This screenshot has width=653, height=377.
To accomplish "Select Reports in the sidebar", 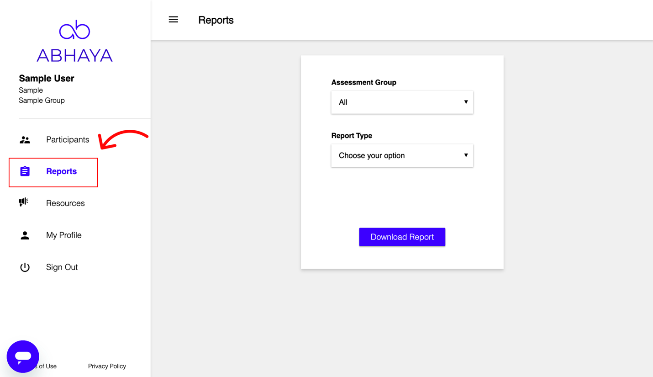I will 61,171.
